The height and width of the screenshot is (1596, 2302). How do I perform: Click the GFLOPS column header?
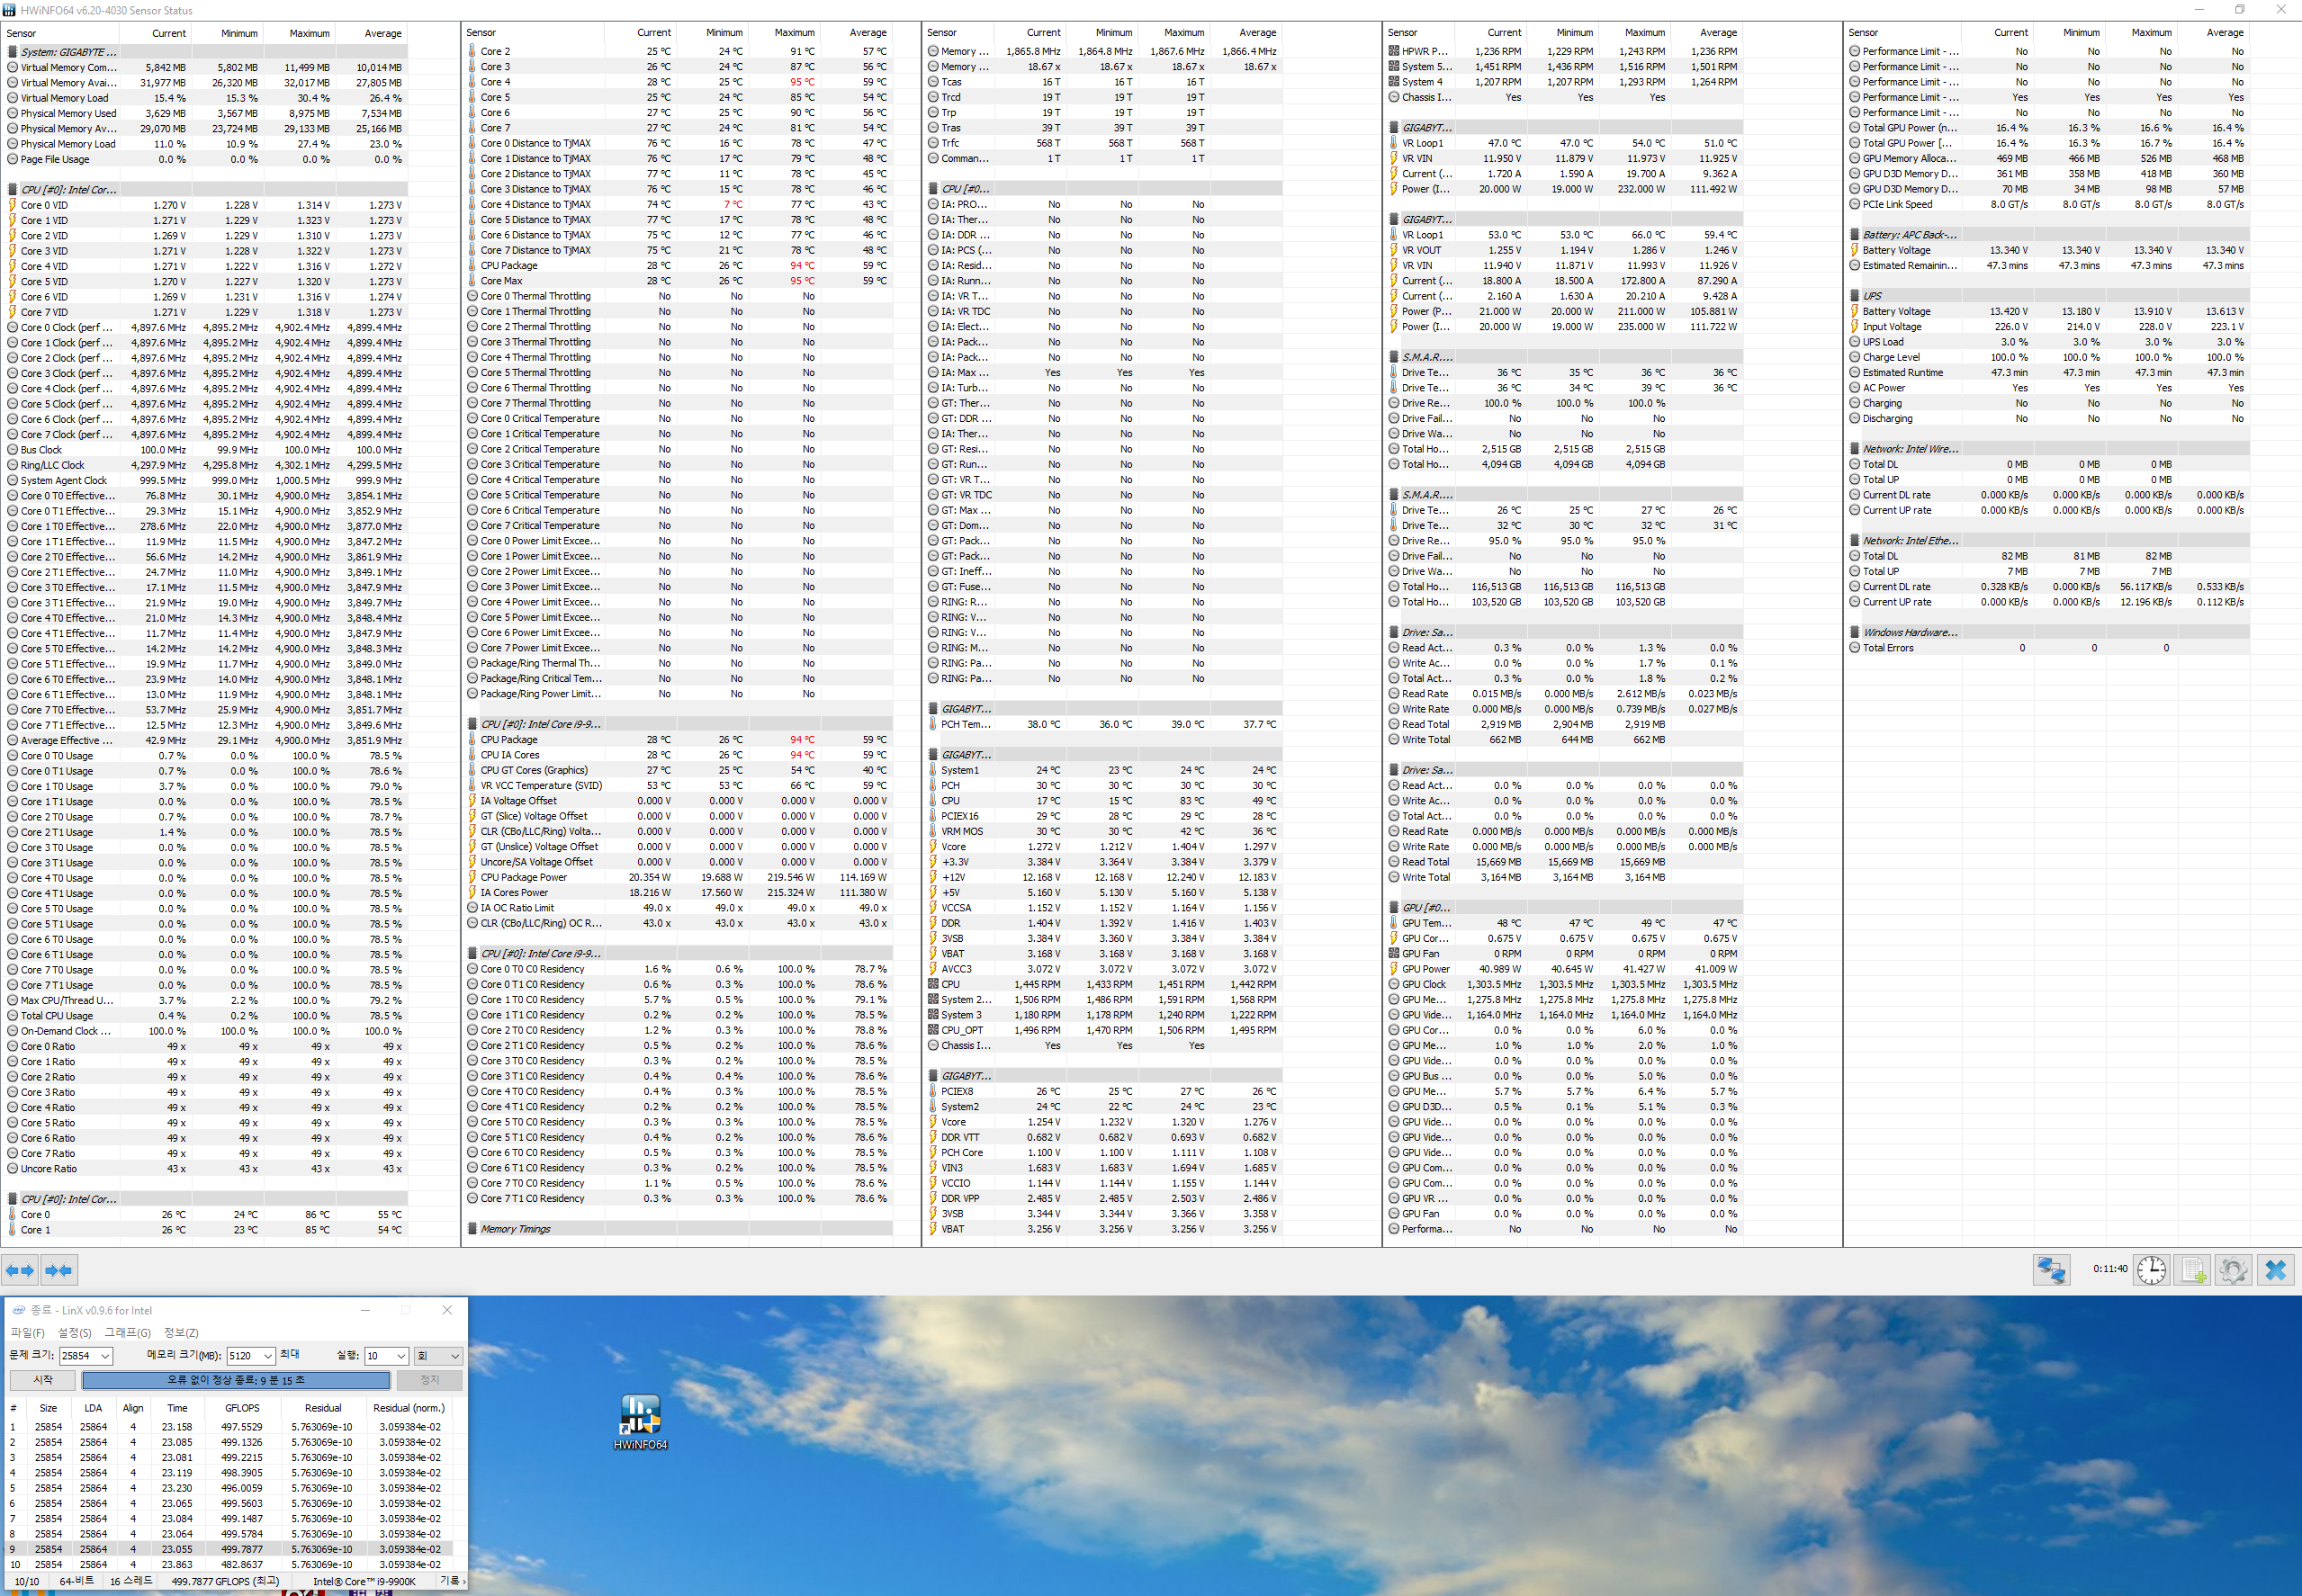tap(242, 1408)
